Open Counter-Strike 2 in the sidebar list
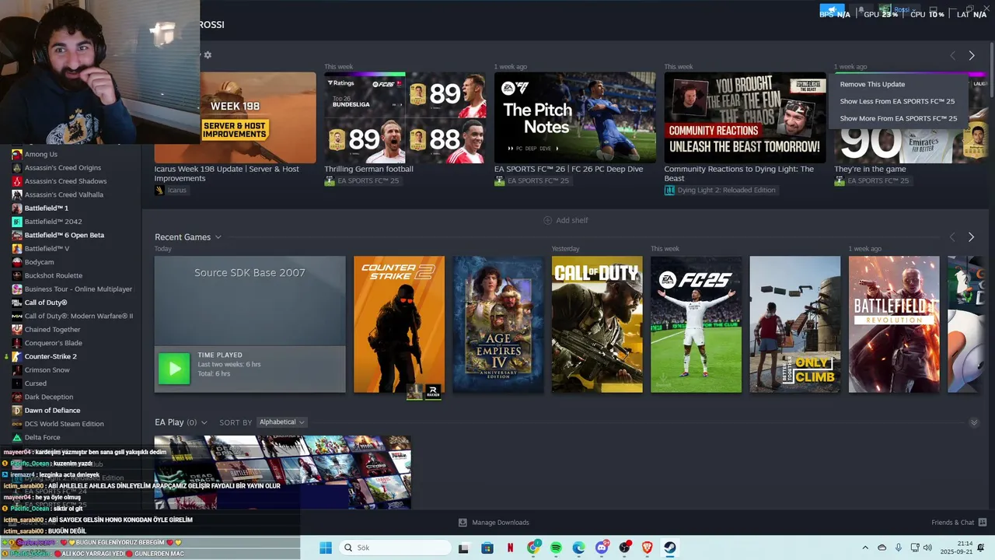 point(51,356)
